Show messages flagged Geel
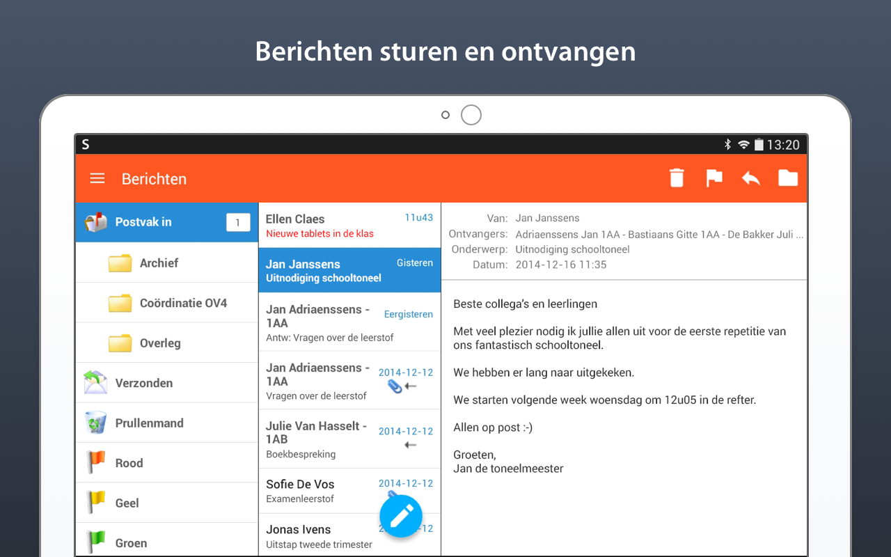Viewport: 891px width, 557px height. pos(167,503)
